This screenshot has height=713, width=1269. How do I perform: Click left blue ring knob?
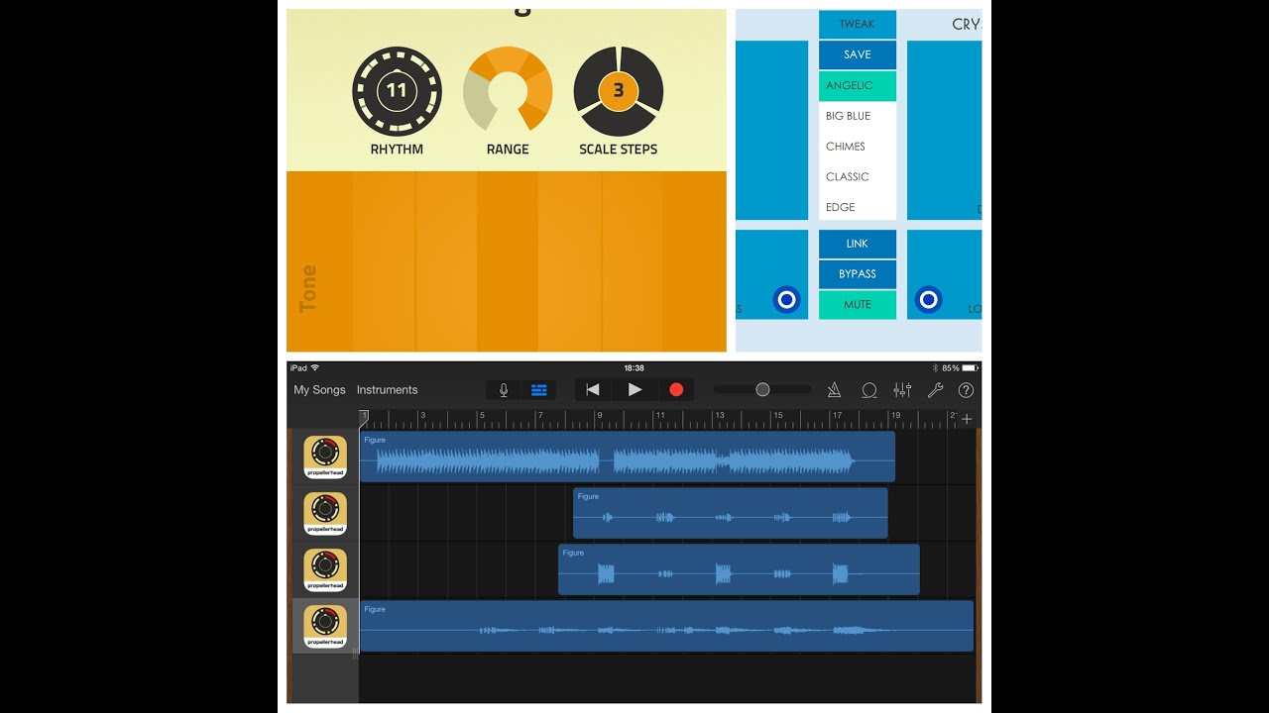click(786, 299)
